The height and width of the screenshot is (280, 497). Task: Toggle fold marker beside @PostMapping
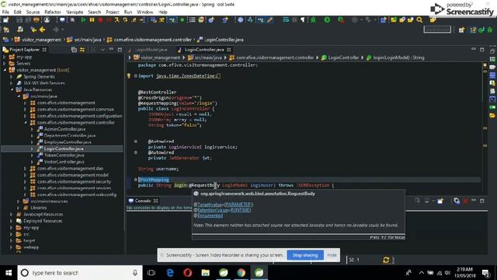(136, 180)
